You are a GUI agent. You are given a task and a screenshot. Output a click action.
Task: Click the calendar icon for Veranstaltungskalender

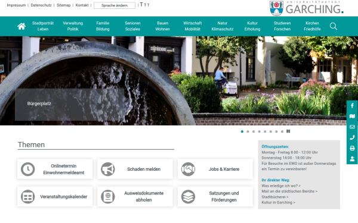(28, 197)
